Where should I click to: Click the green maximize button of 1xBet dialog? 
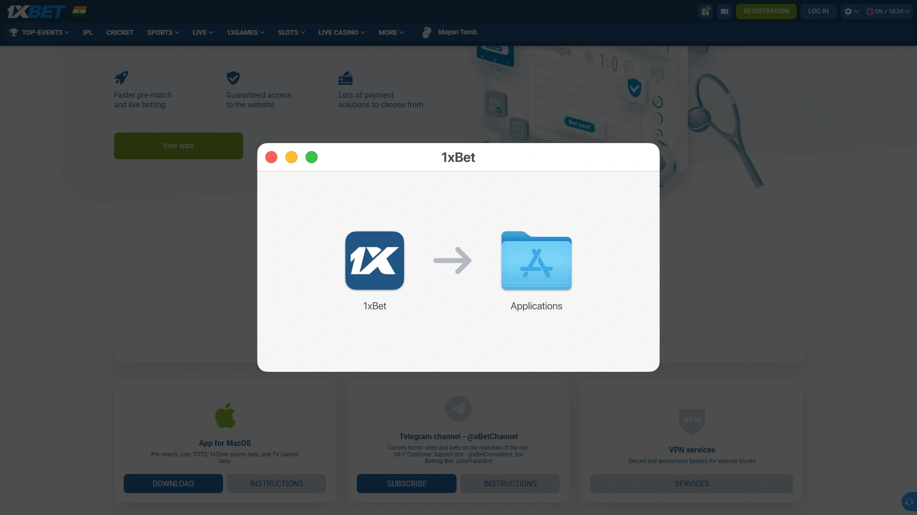click(311, 157)
